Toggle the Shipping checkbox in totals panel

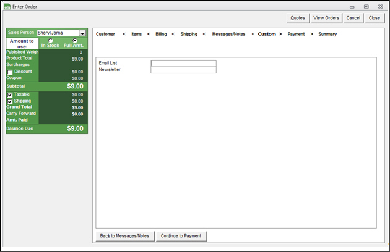click(10, 101)
